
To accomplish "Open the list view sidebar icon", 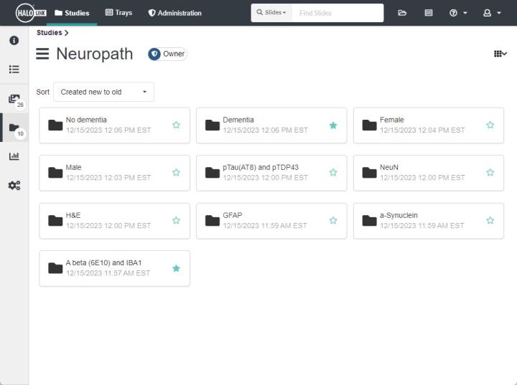I will pyautogui.click(x=14, y=70).
